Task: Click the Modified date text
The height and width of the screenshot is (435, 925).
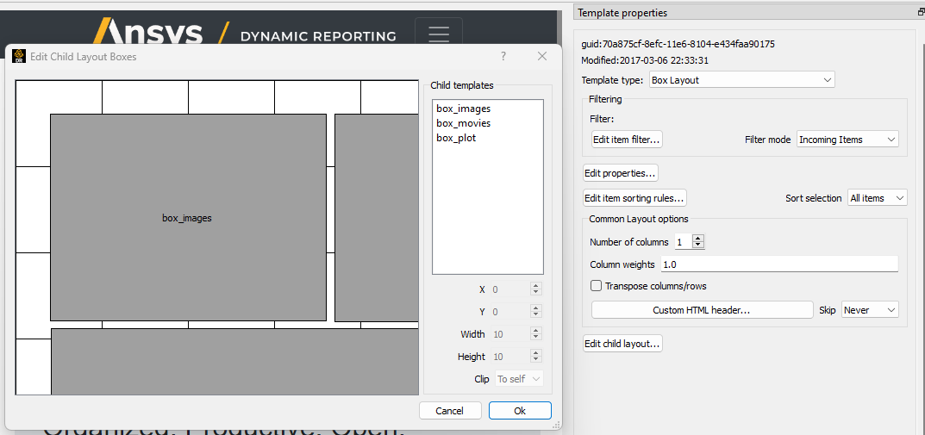Action: tap(645, 60)
